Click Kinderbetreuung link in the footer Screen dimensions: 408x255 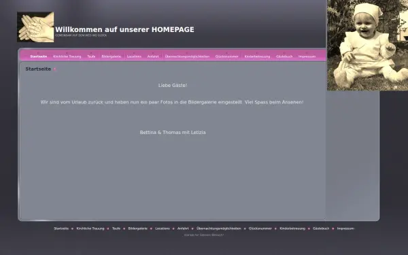coord(292,228)
